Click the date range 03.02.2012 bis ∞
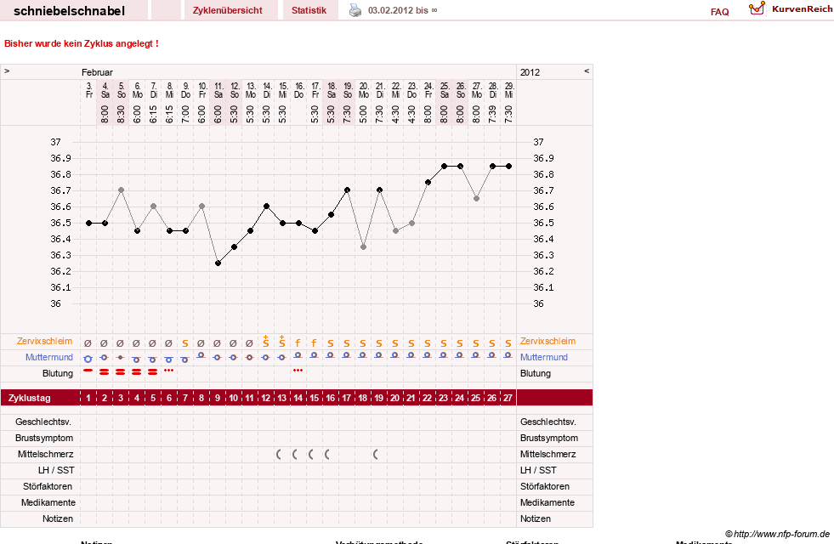Image resolution: width=834 pixels, height=544 pixels. point(403,10)
